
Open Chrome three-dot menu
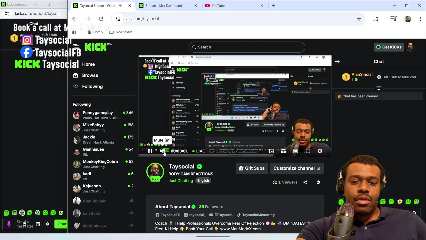420,19
